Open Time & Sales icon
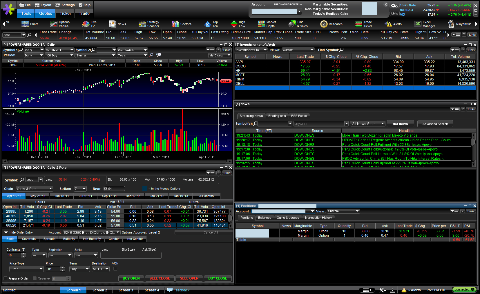Image resolution: width=480 pixels, height=294 pixels. 292,24
